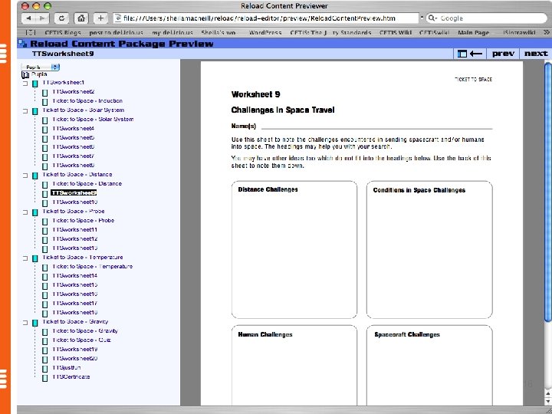Add a bookmark with the plus button
552x414 pixels.
tap(100, 18)
